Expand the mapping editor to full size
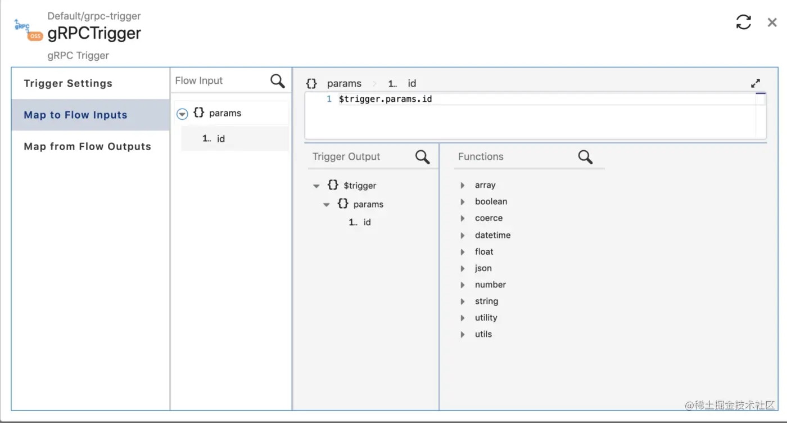Viewport: 787px width, 423px height. pyautogui.click(x=756, y=83)
